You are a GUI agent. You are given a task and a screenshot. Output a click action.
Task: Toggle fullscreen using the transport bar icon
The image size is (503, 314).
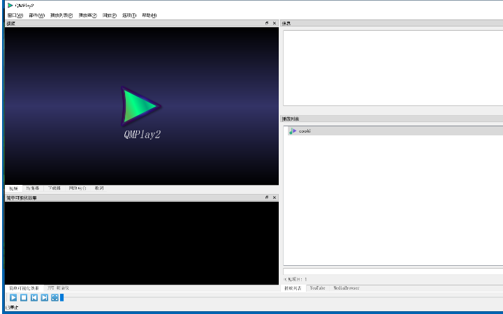(x=55, y=298)
